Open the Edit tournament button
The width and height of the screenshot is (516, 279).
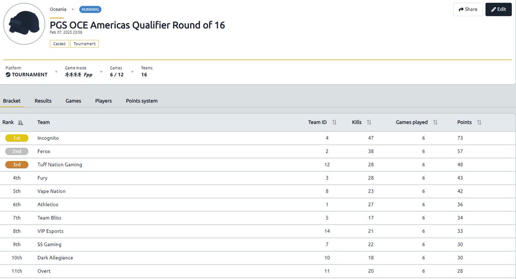coord(498,9)
